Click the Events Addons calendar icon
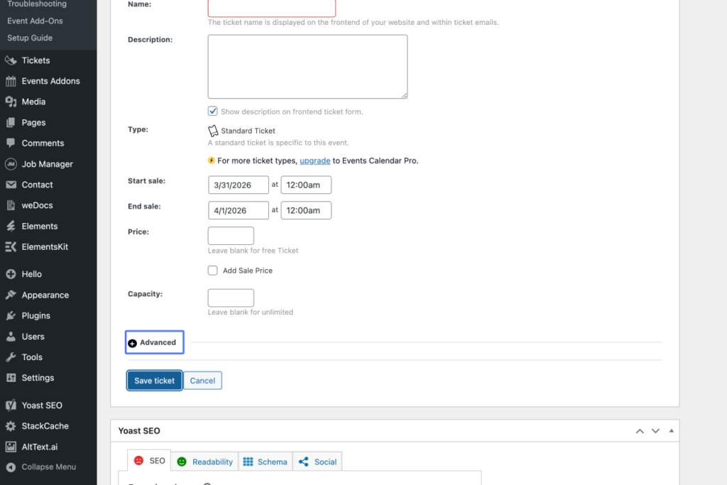Viewport: 727px width, 485px height. pos(11,81)
